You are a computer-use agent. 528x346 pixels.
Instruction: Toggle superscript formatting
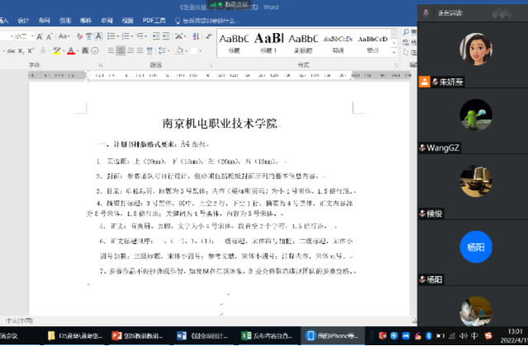tap(30, 51)
